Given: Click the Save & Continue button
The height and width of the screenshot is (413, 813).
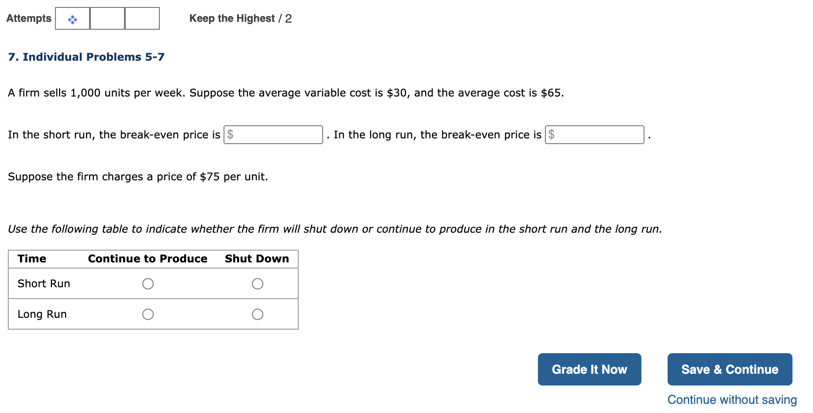Looking at the screenshot, I should [x=729, y=369].
